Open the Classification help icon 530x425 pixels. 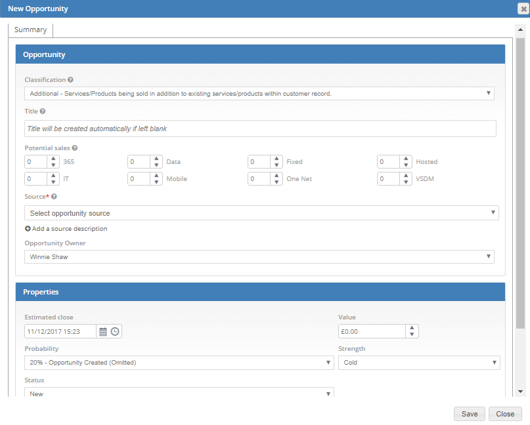click(x=70, y=79)
